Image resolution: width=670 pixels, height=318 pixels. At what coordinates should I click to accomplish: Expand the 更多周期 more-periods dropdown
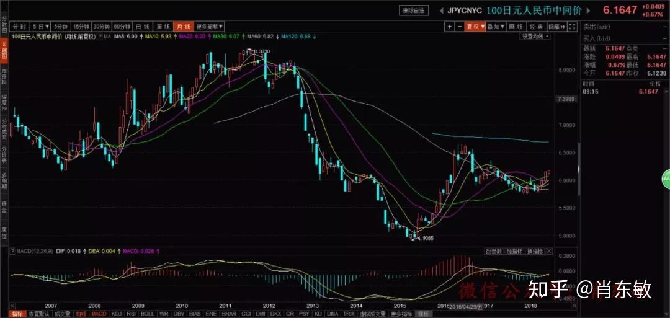click(210, 27)
